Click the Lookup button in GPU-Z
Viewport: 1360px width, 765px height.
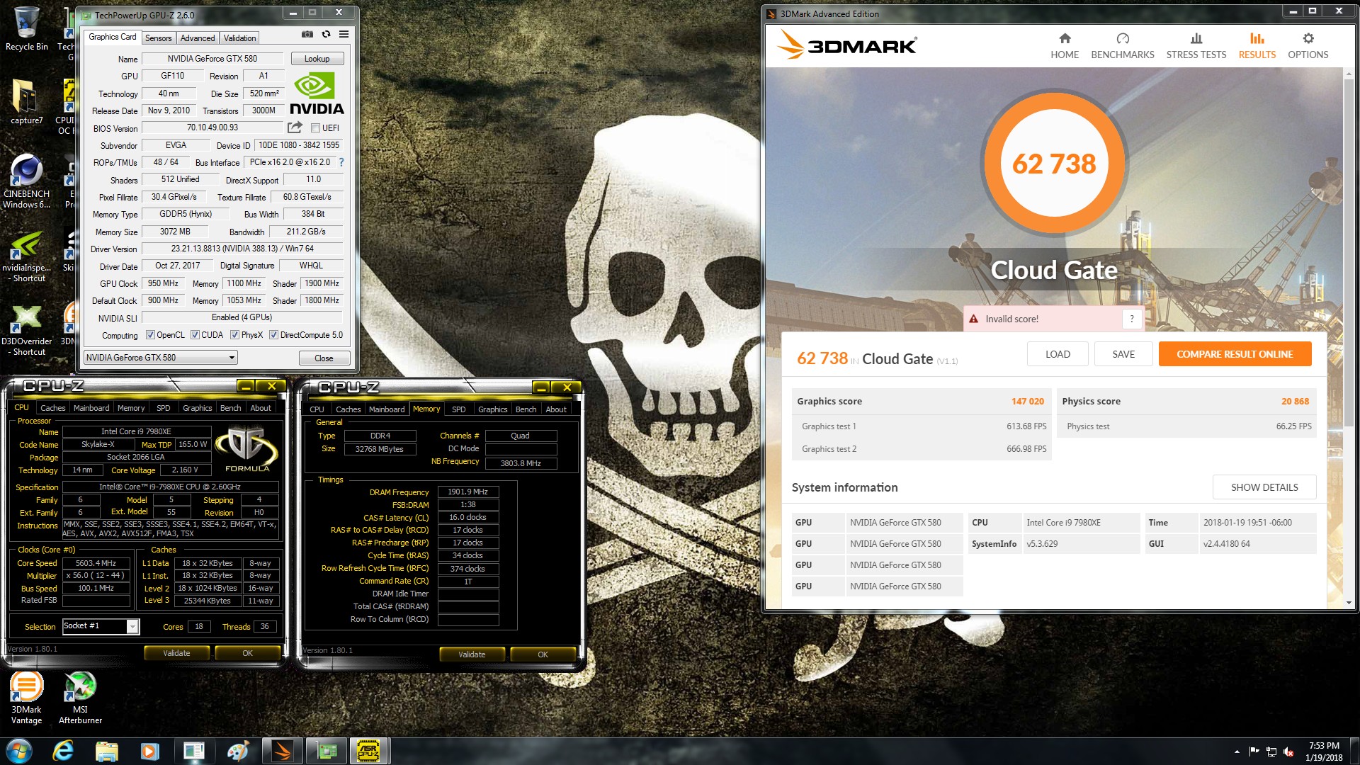click(x=317, y=59)
